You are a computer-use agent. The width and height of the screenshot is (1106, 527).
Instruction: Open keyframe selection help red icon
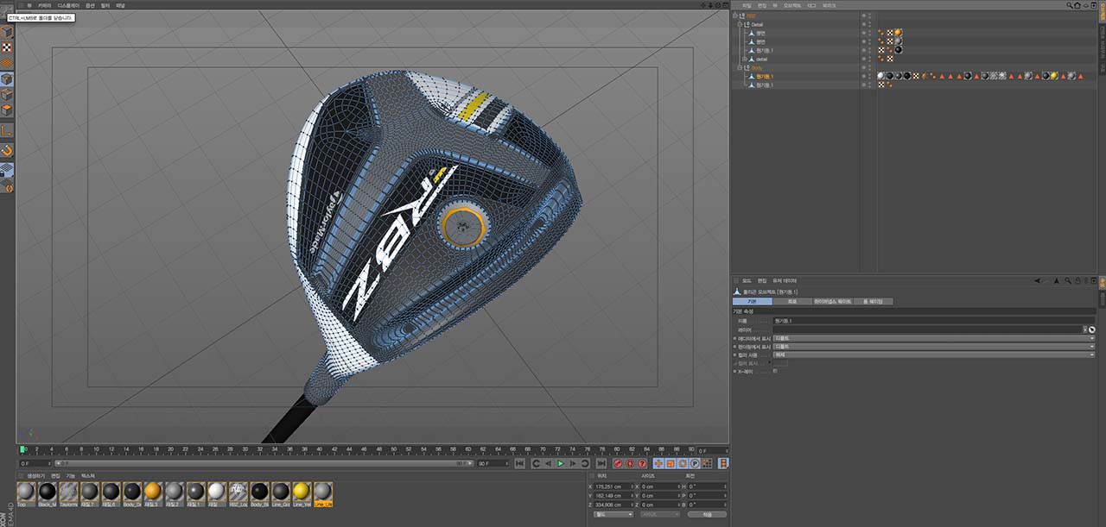tap(642, 463)
